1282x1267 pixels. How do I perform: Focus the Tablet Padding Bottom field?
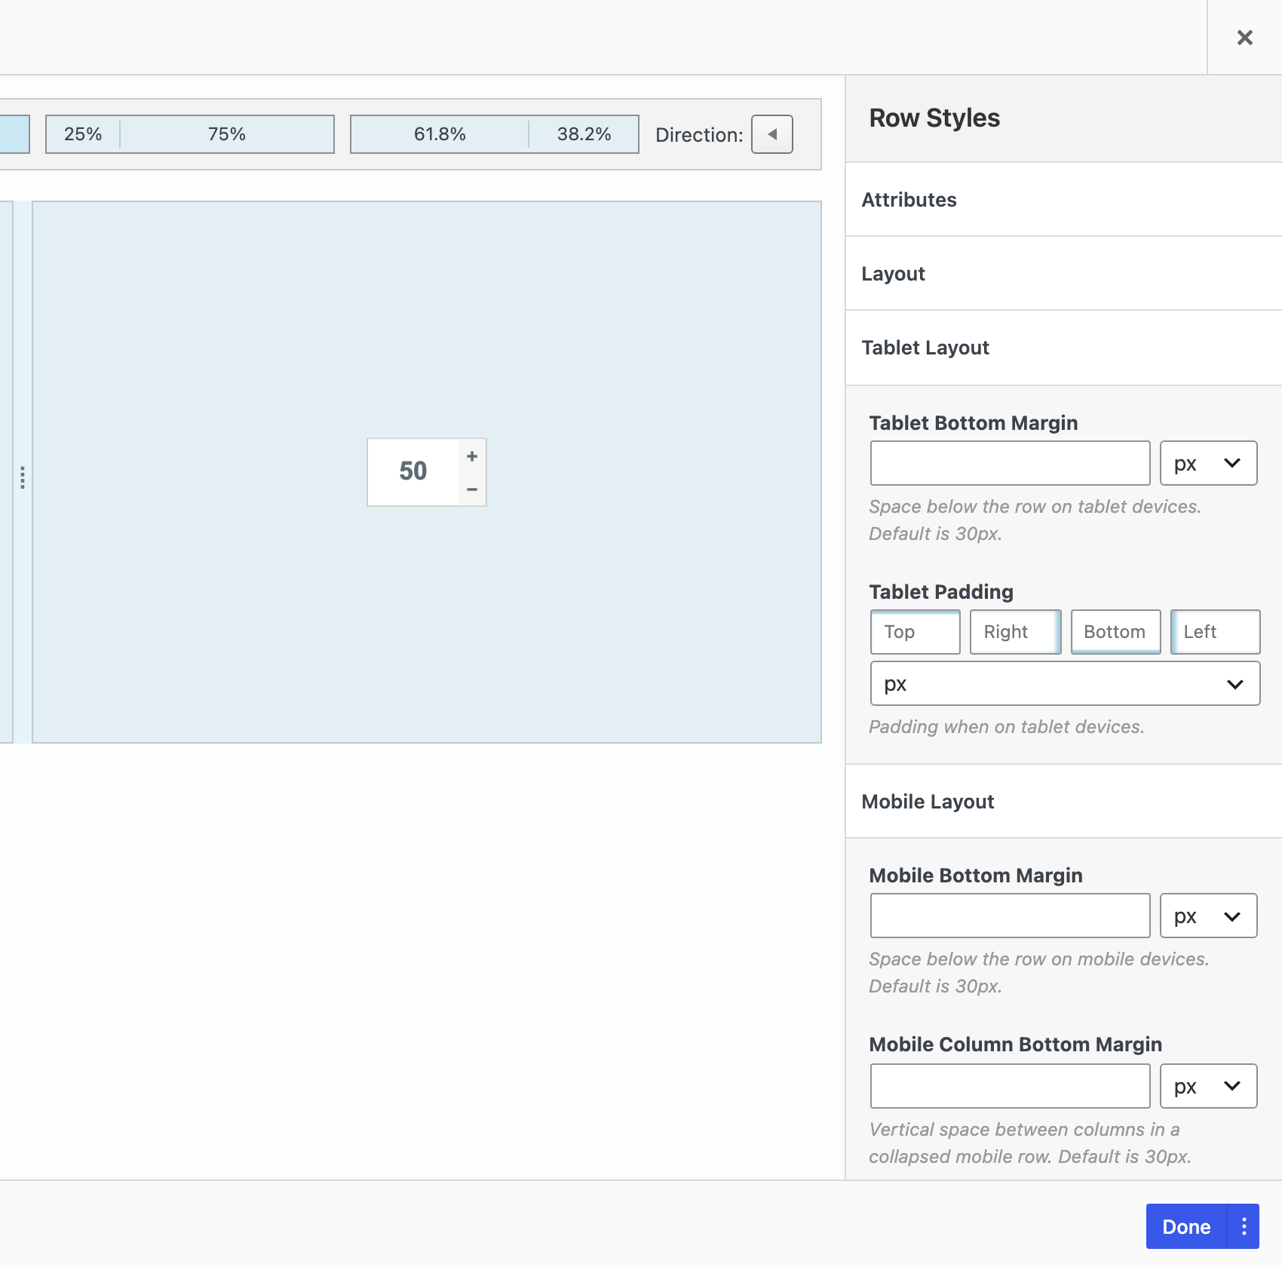(x=1115, y=632)
